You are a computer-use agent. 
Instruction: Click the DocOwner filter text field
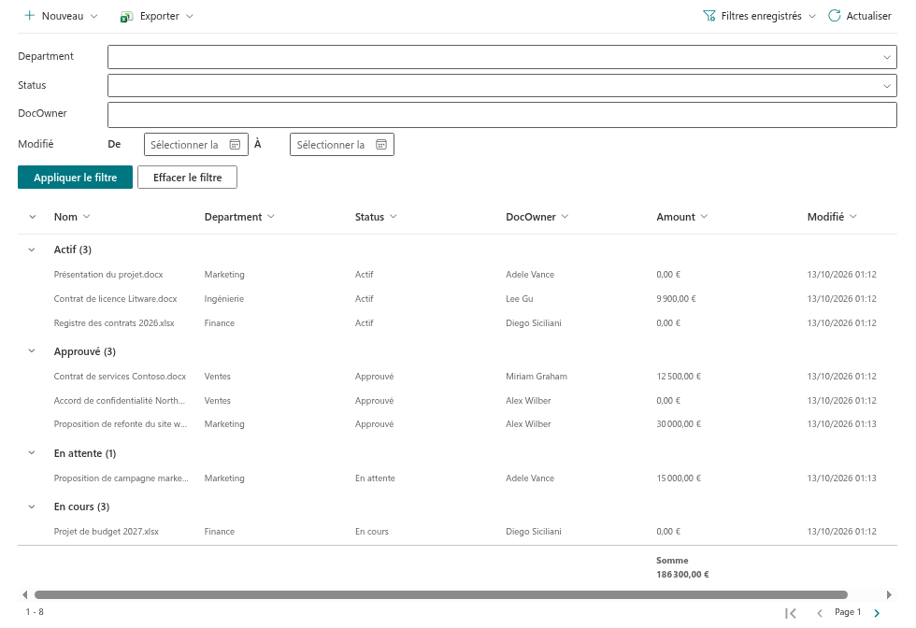pos(502,115)
